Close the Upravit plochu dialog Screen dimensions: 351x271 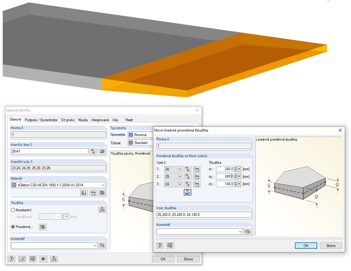(x=197, y=110)
